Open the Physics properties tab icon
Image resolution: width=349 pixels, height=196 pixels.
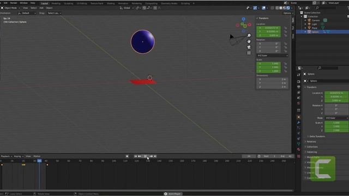pos(299,133)
